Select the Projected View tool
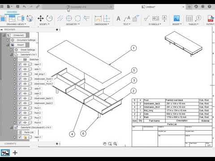The image size is (215, 161). [12, 18]
